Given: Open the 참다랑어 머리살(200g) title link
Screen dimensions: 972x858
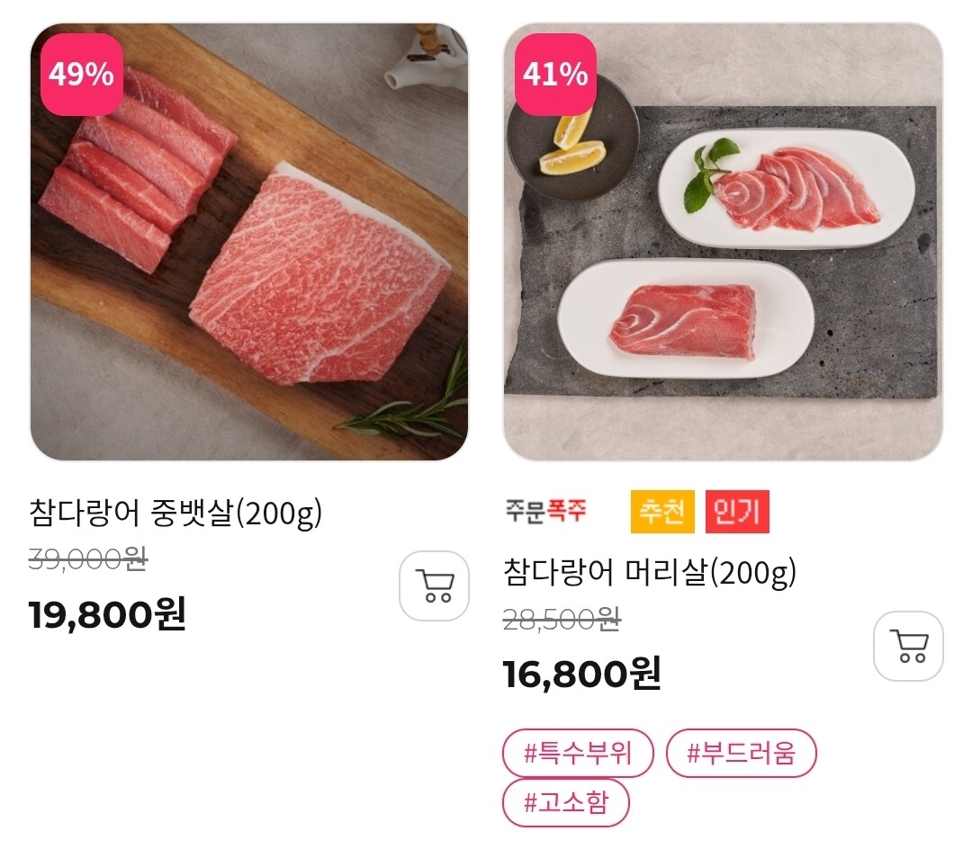Looking at the screenshot, I should 650,572.
